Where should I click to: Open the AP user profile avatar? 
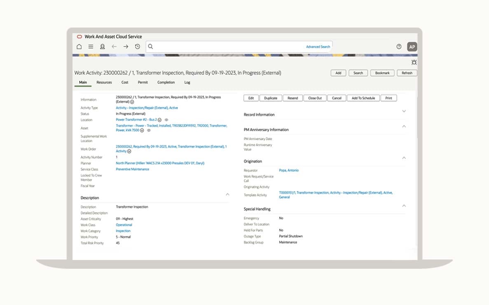point(412,47)
